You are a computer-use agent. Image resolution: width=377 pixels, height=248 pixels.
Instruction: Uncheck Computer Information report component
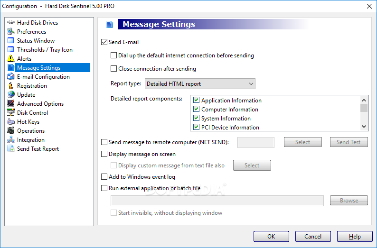(197, 109)
